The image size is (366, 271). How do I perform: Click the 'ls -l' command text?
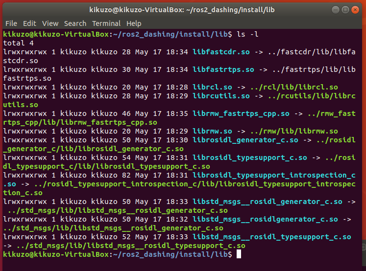pos(247,34)
